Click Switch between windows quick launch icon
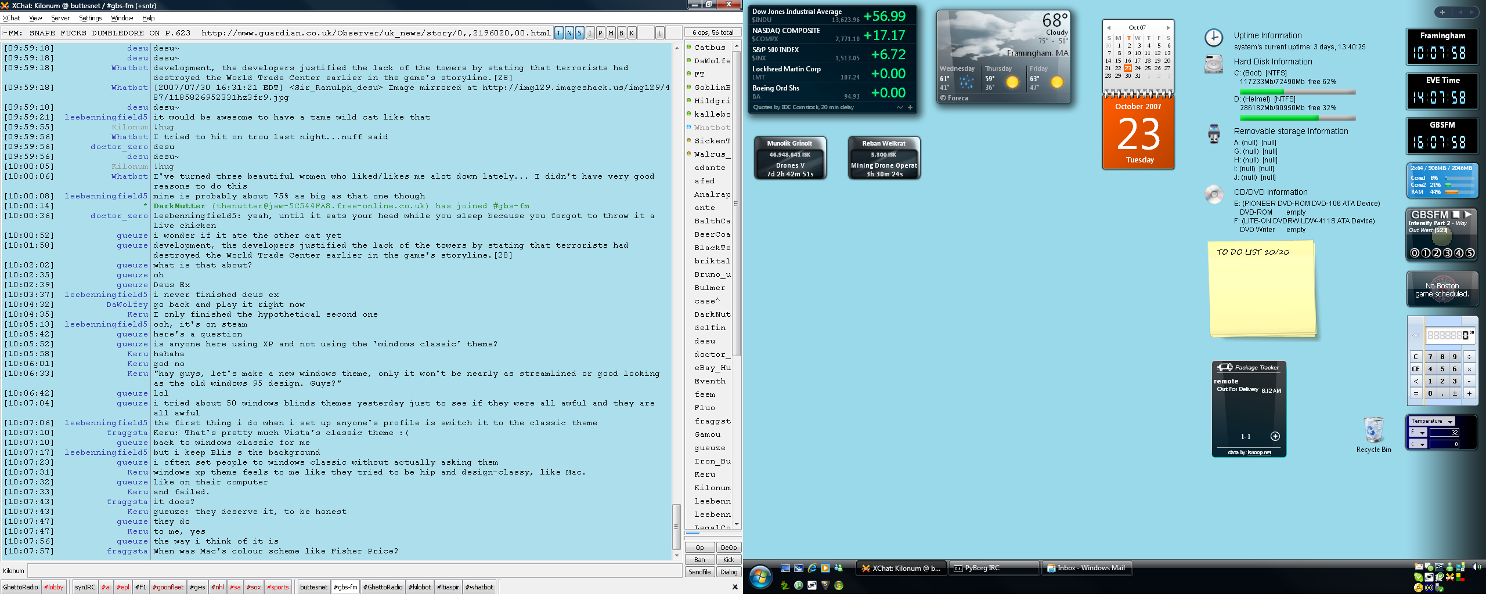The height and width of the screenshot is (594, 1486). pyautogui.click(x=799, y=568)
